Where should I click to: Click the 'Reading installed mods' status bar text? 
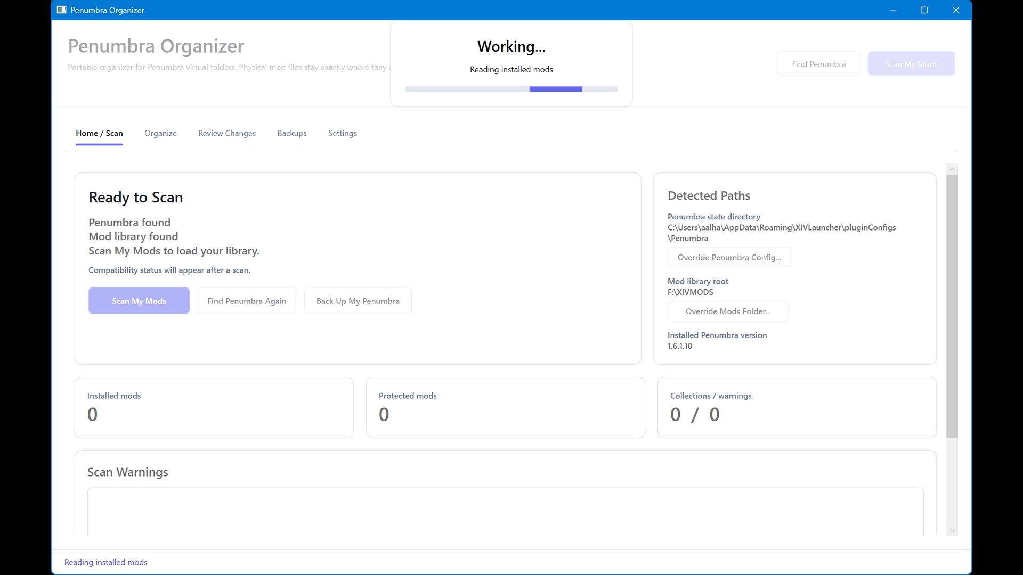(x=106, y=562)
